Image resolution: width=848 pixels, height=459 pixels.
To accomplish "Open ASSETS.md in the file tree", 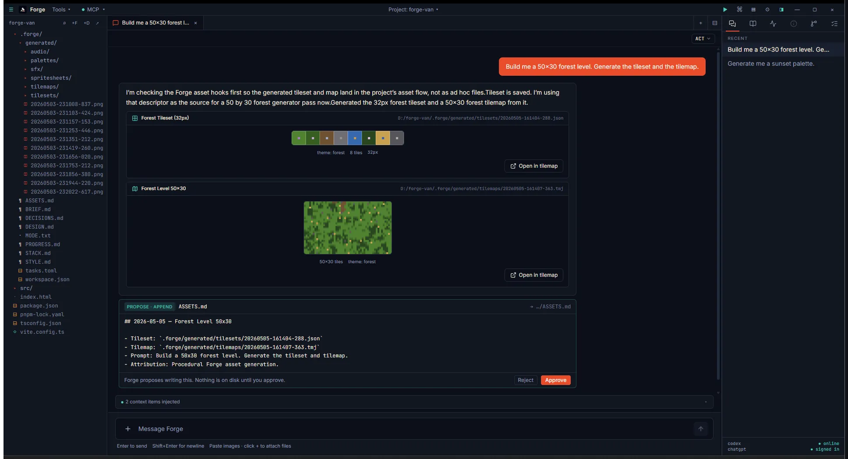I will (39, 200).
